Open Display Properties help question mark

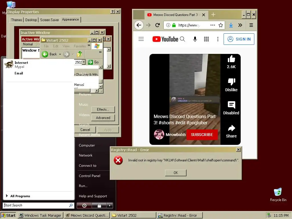click(112, 11)
